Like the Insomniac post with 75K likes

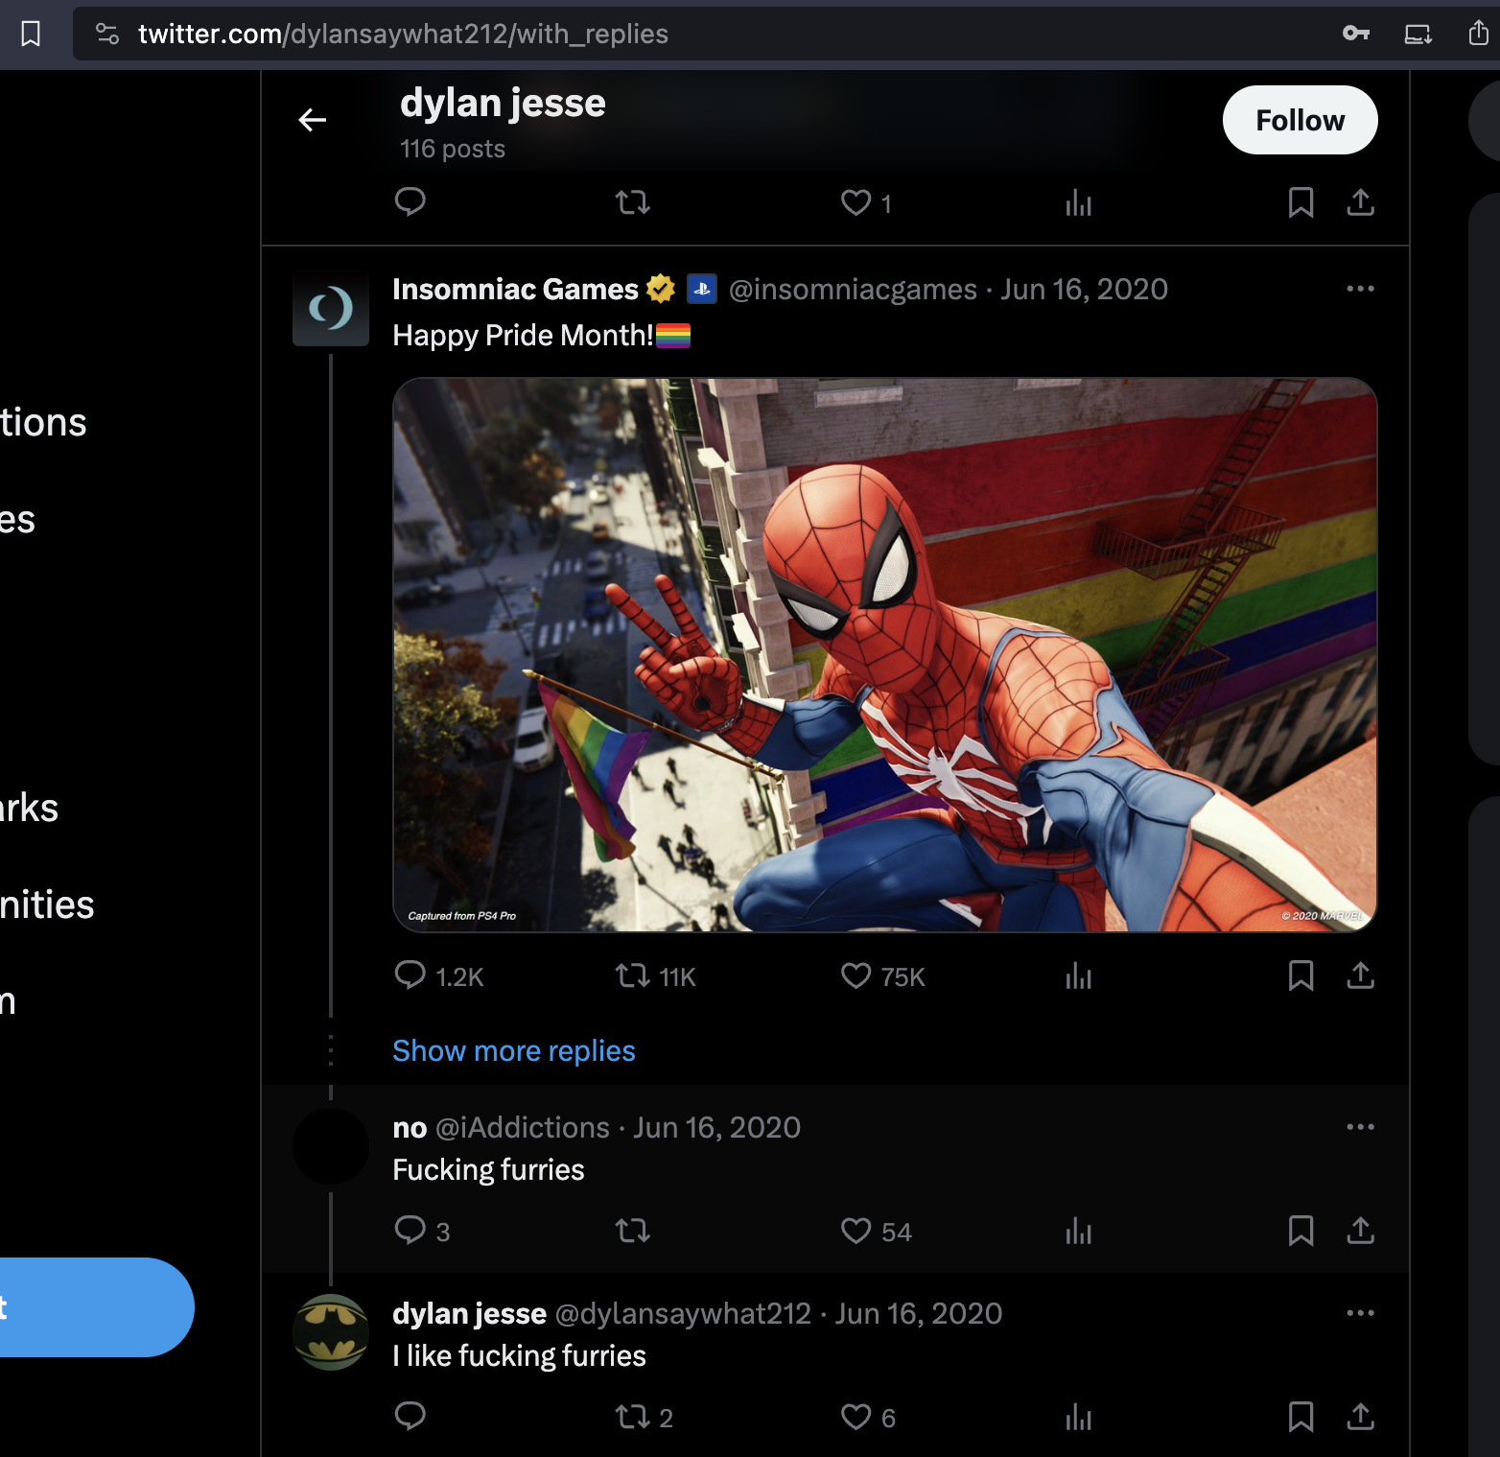point(882,976)
